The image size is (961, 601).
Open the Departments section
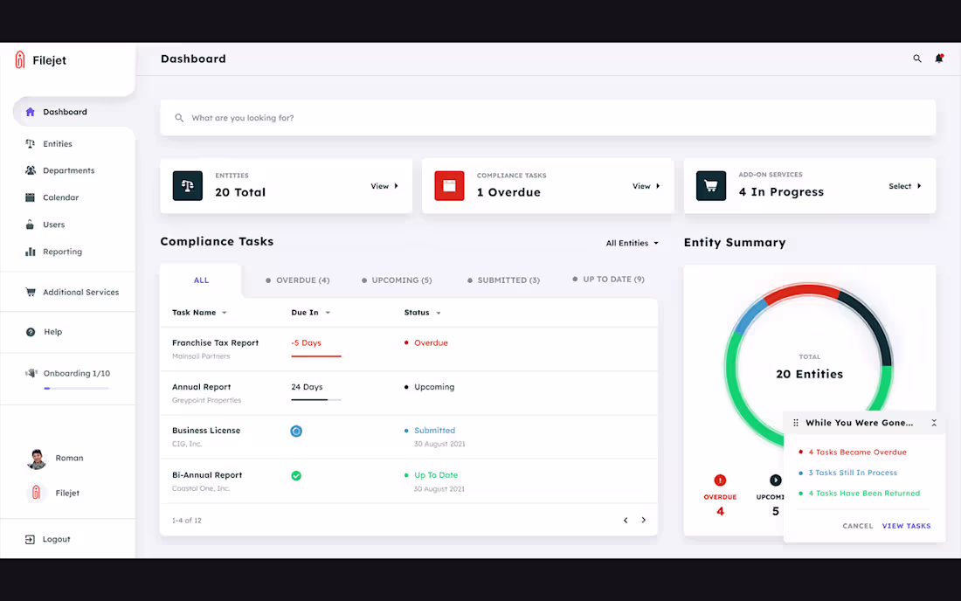(30, 170)
